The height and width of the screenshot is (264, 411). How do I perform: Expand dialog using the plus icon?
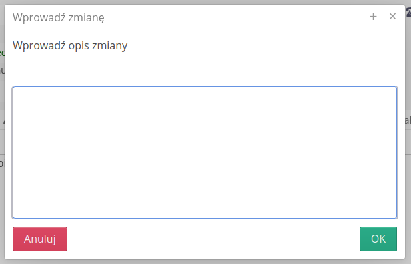tap(373, 17)
